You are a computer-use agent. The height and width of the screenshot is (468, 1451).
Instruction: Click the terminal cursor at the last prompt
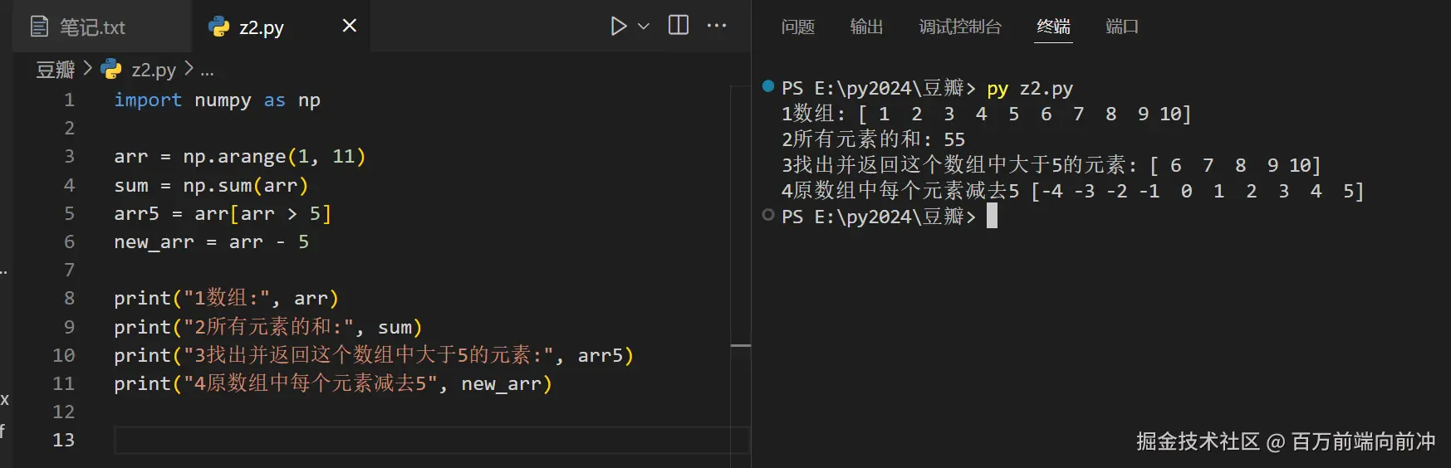tap(992, 216)
